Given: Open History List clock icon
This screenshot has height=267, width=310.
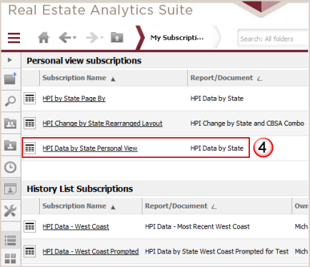Looking at the screenshot, I should (11, 167).
